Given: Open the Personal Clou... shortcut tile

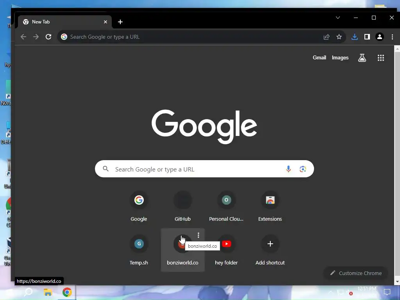Looking at the screenshot, I should [x=226, y=207].
